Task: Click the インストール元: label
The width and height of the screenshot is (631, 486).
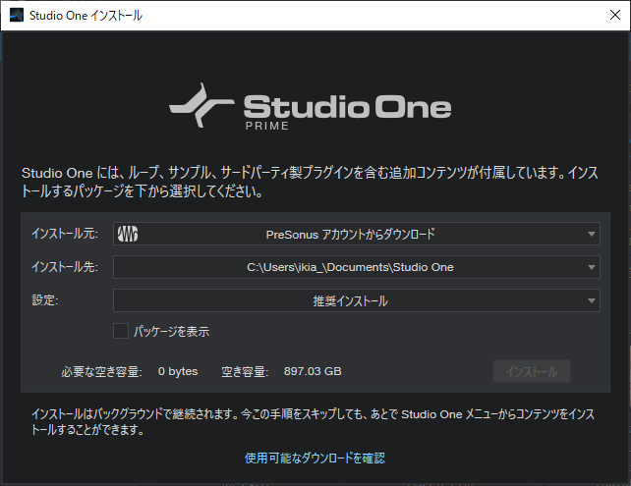Action: tap(65, 234)
